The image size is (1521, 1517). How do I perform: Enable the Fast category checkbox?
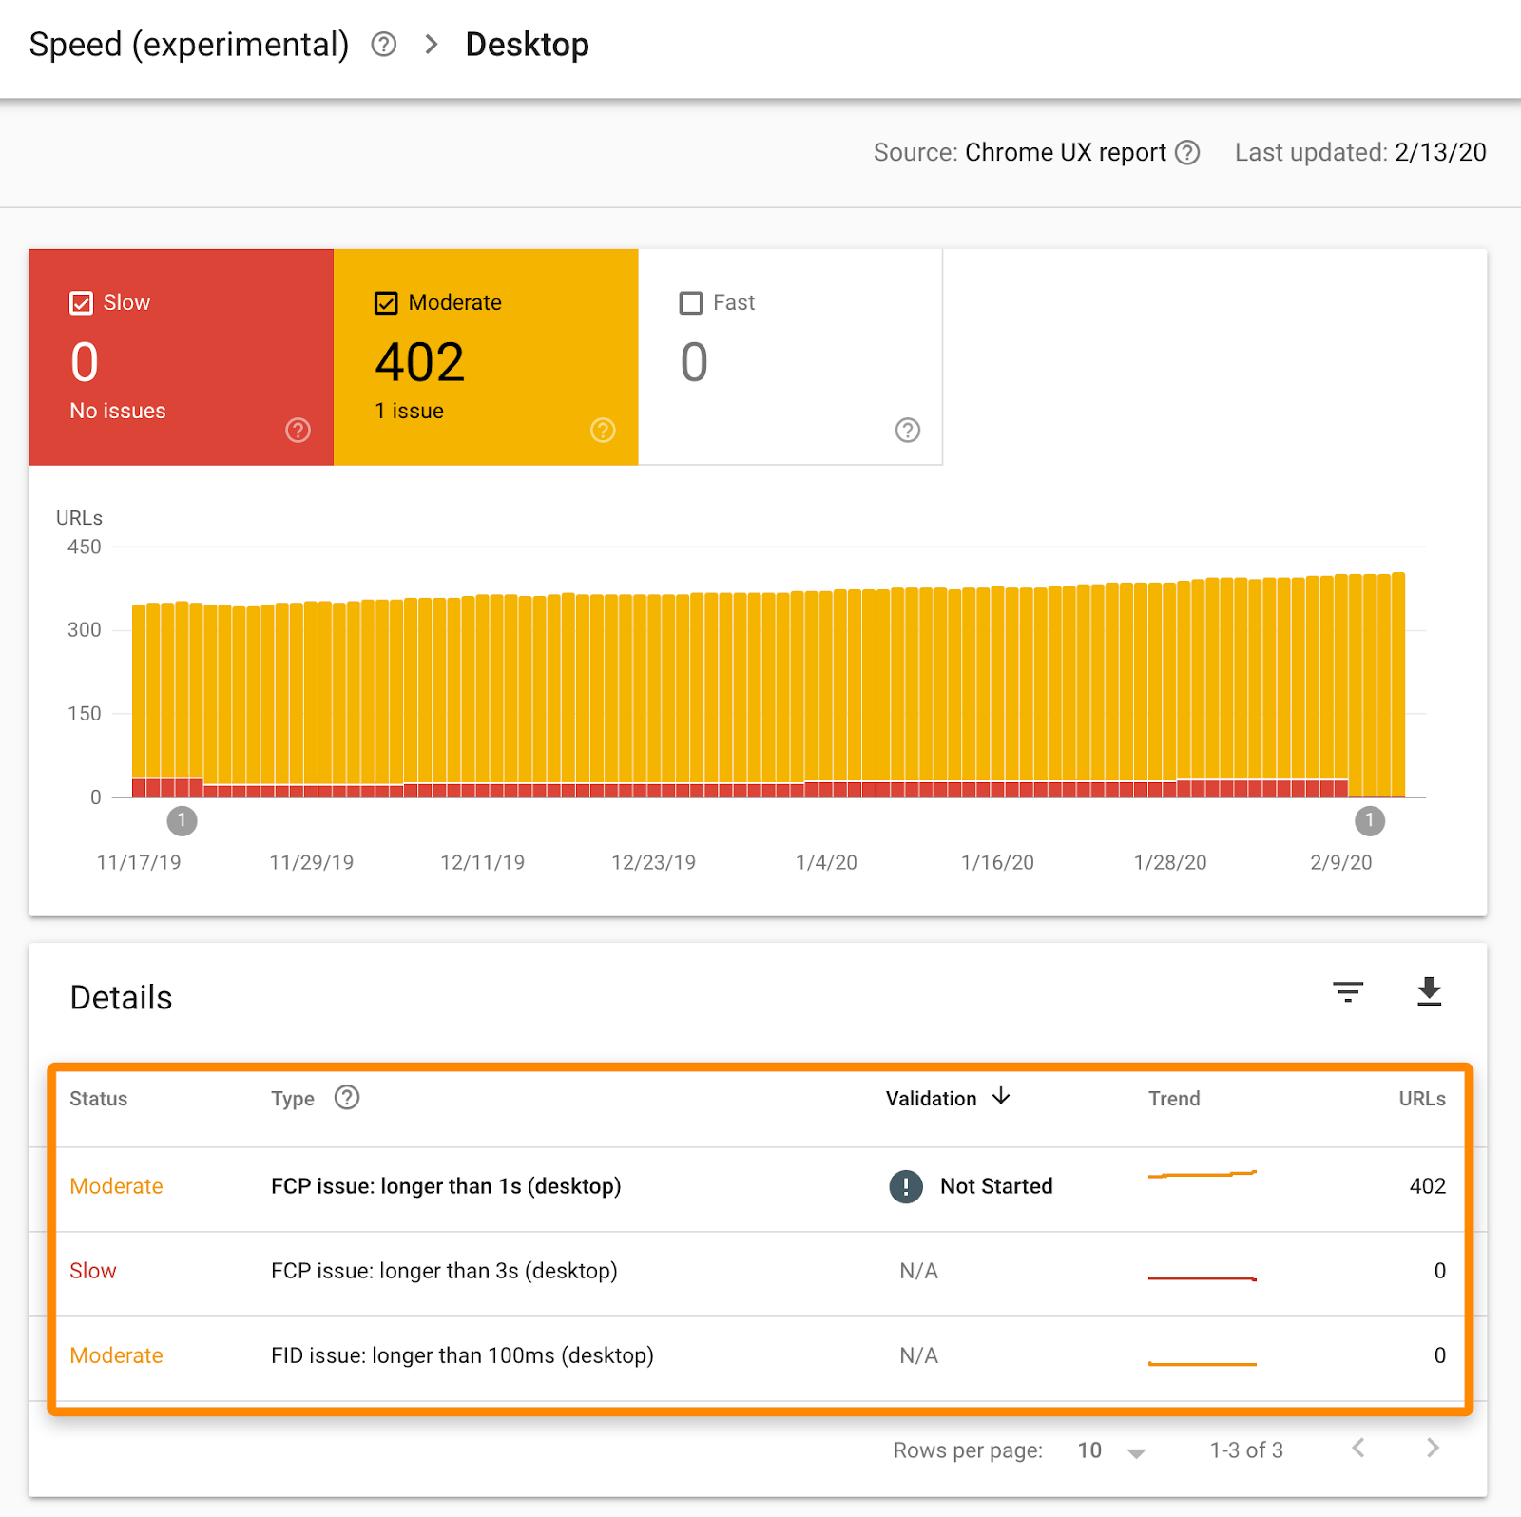691,302
